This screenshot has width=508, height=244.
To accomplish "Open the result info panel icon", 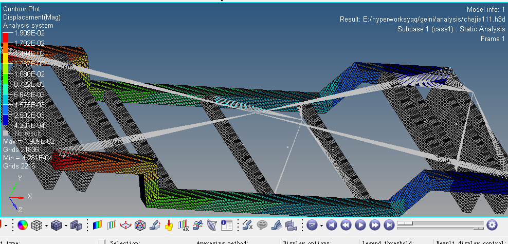I will (226, 225).
